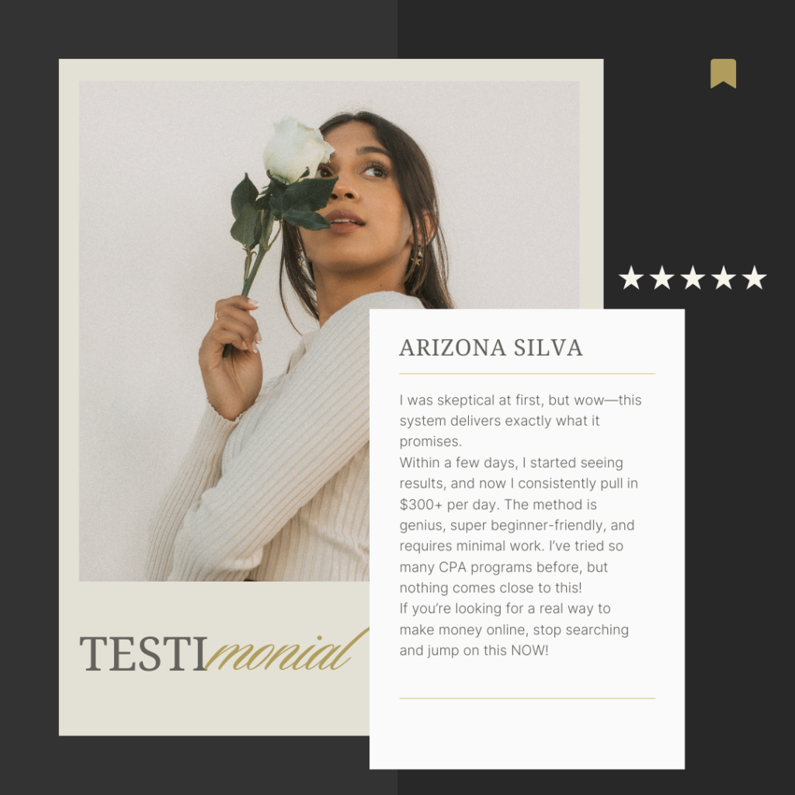Viewport: 795px width, 795px height.
Task: Select the portrait photo
Action: click(329, 331)
